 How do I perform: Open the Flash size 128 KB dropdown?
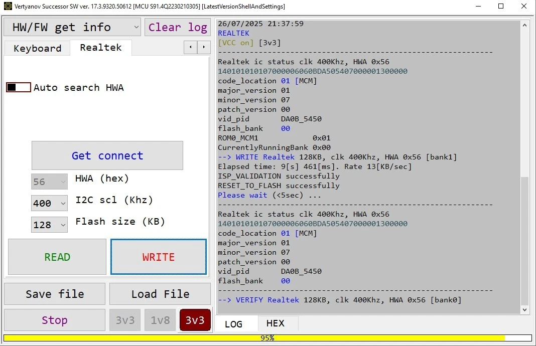pyautogui.click(x=49, y=225)
